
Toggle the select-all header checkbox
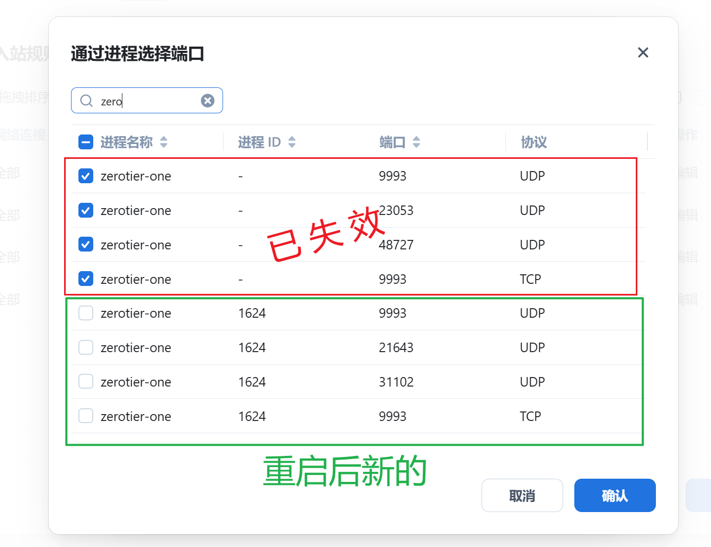coord(86,142)
